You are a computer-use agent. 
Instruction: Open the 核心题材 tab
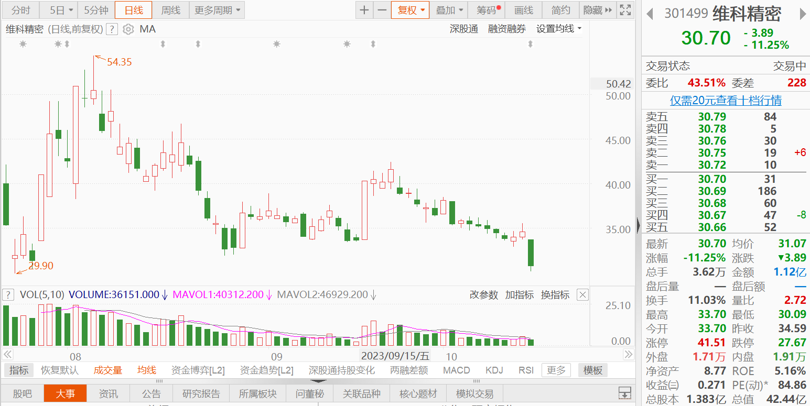point(418,393)
